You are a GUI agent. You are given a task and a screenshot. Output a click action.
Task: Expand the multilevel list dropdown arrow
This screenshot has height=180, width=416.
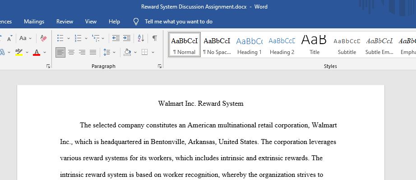tap(103, 38)
